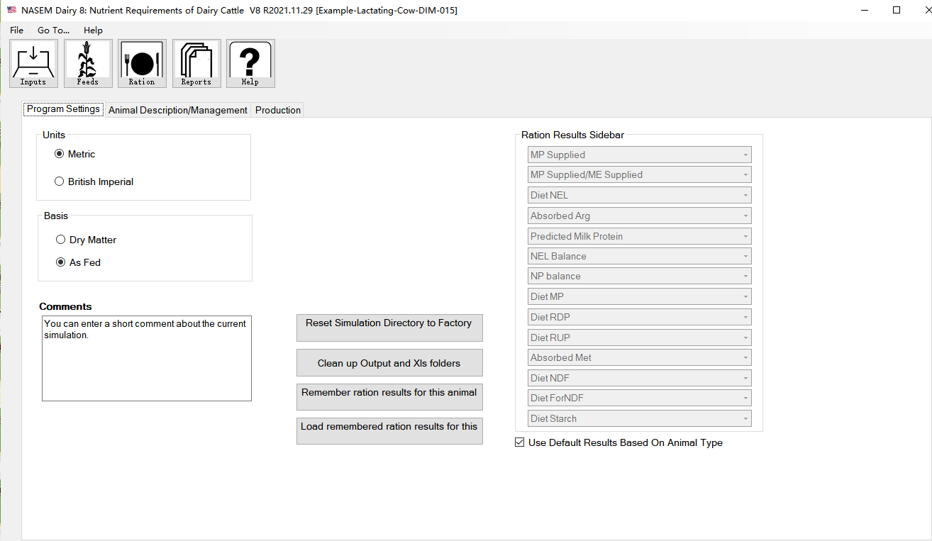Expand the Diet NDF dropdown
The height and width of the screenshot is (541, 932).
(x=640, y=378)
